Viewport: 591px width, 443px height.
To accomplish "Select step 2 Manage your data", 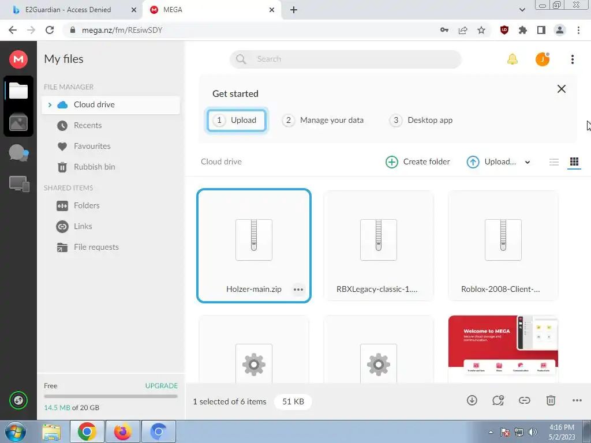I will (x=323, y=120).
